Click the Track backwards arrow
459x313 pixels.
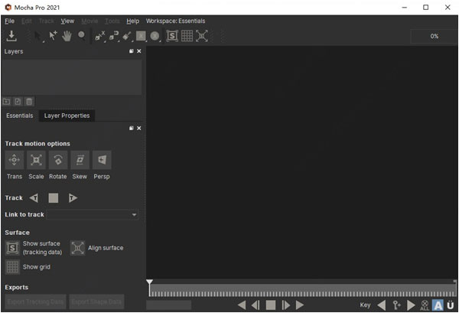point(34,197)
